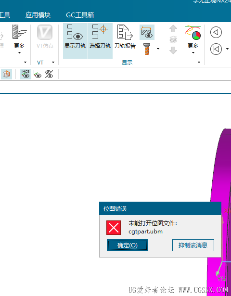Screen dimensions: 231x296
Task: Click the grey up arrow layer icon
Action: 173,29
